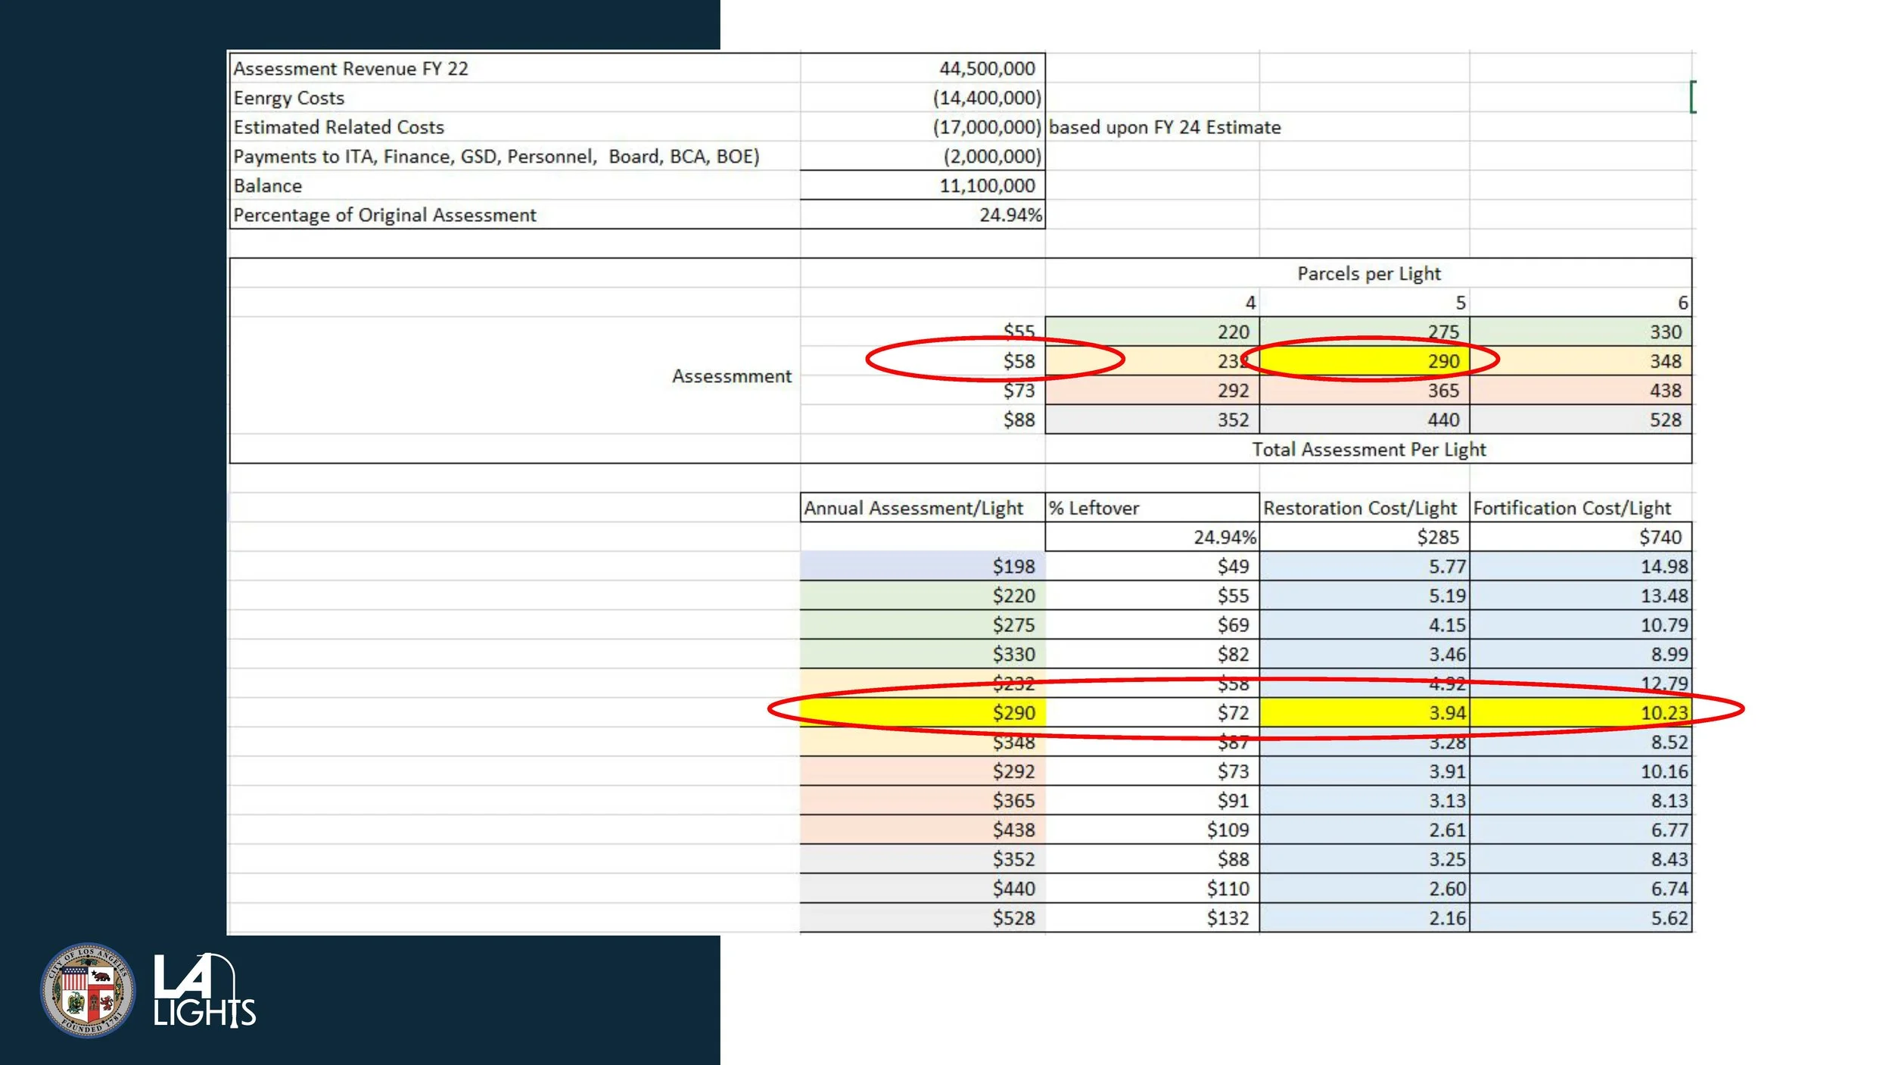The height and width of the screenshot is (1065, 1892).
Task: Click the 528 cell in $88 row
Action: [x=1581, y=419]
